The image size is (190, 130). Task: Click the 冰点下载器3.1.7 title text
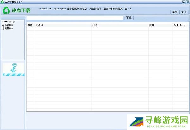coord(13,2)
